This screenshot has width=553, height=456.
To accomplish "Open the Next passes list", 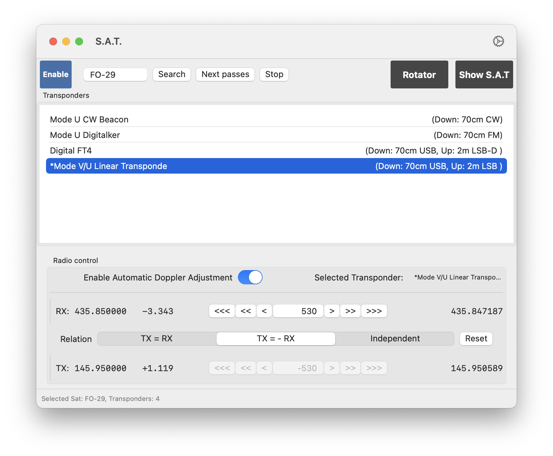I will [225, 74].
